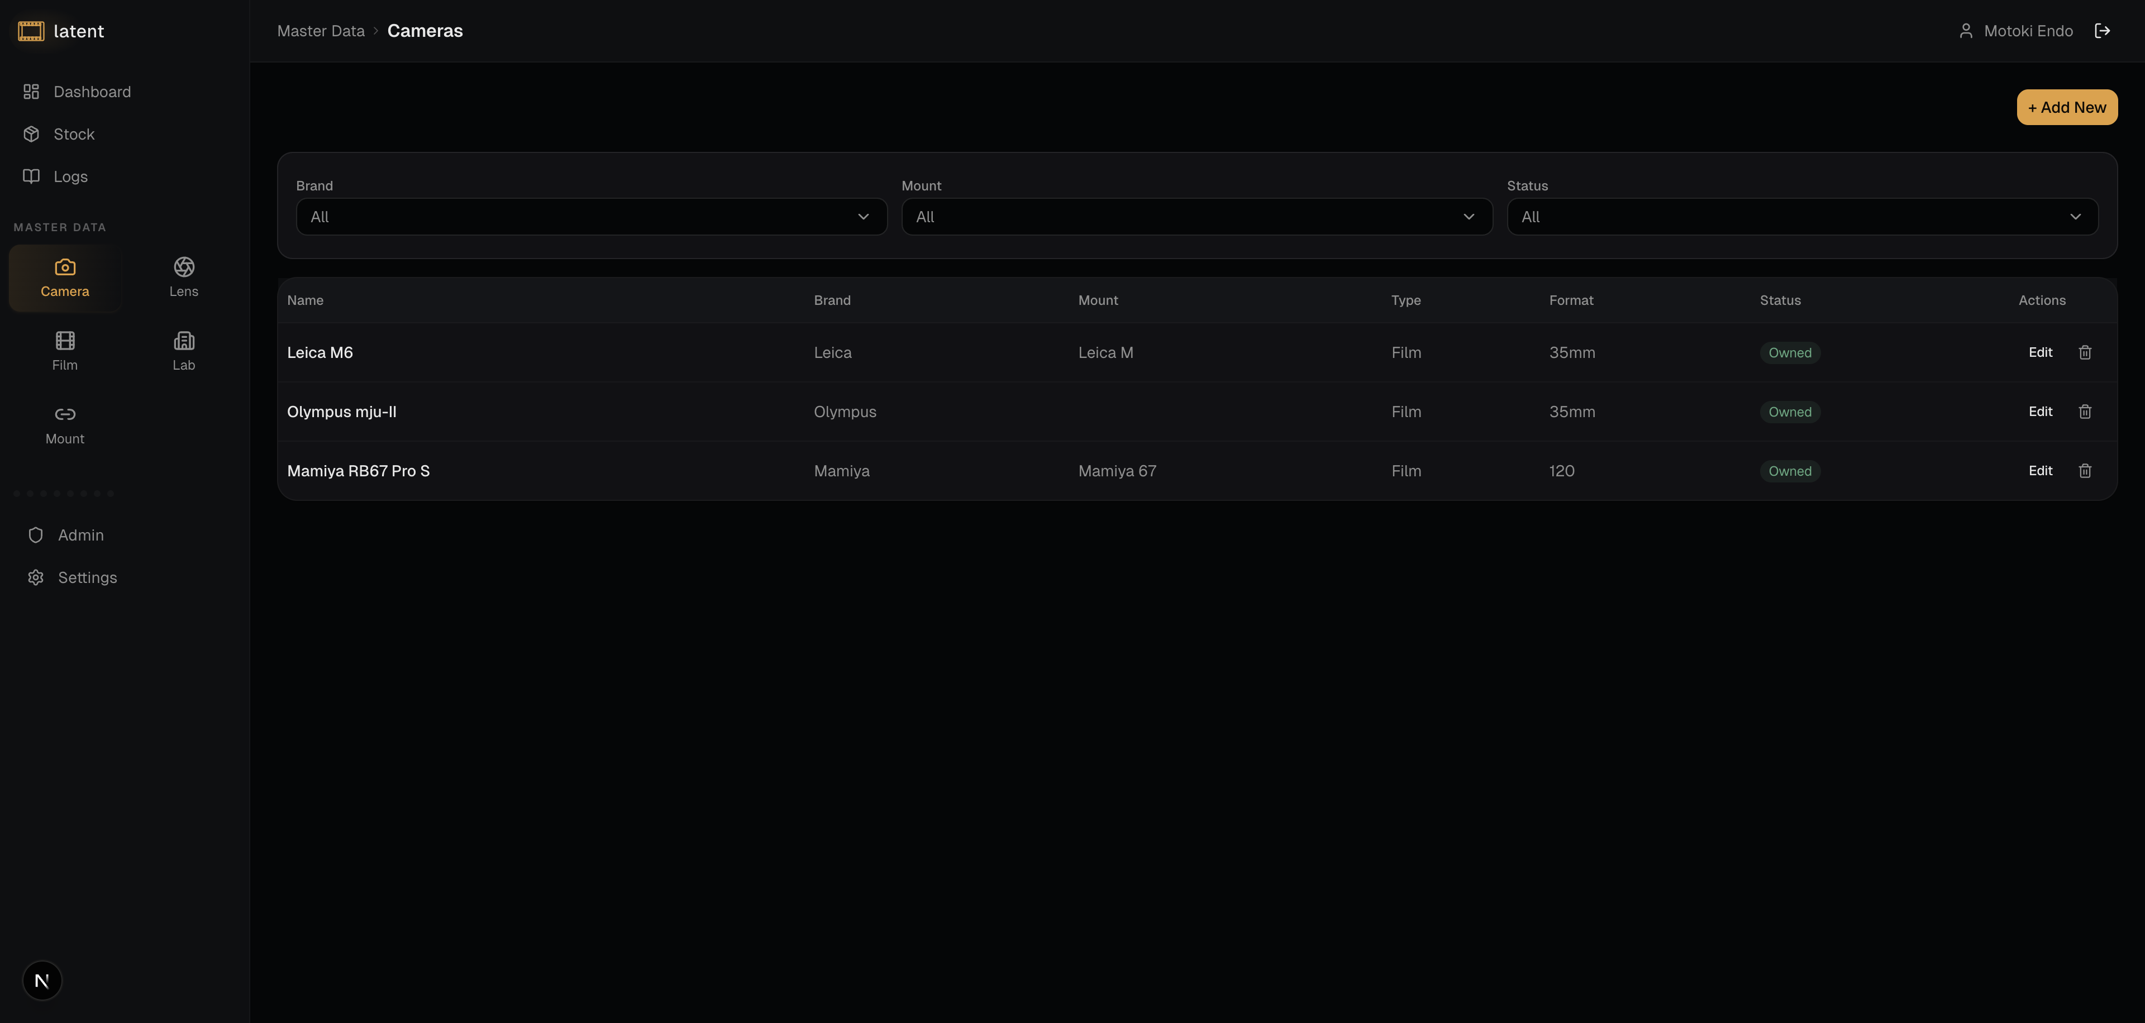Open the Lens master data section
2145x1023 pixels.
pyautogui.click(x=183, y=277)
